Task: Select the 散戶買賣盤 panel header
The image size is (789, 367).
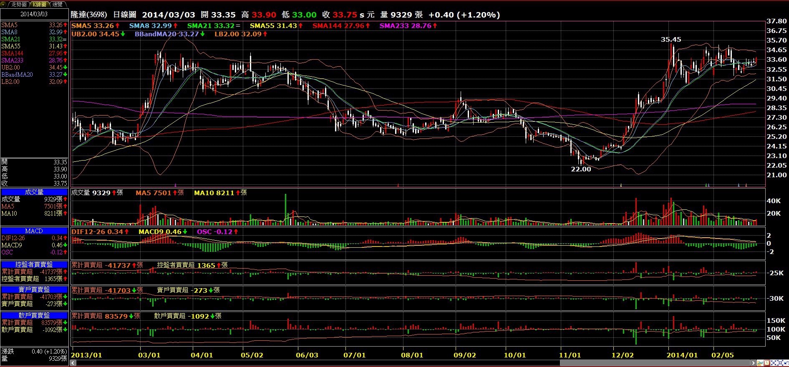Action: click(34, 315)
